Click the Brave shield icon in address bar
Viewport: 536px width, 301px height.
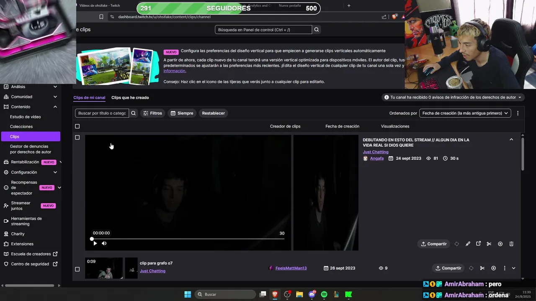point(394,17)
